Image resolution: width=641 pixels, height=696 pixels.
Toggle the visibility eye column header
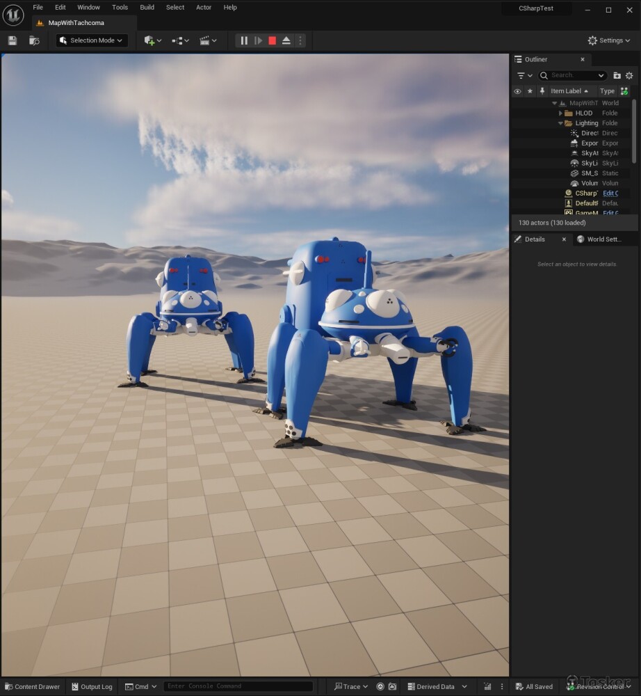517,91
